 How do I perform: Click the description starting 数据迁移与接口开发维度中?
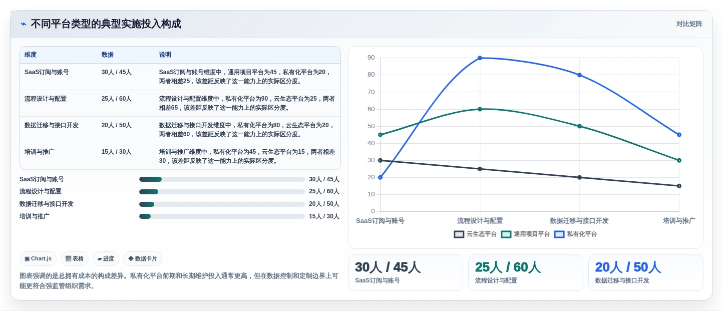click(x=247, y=130)
